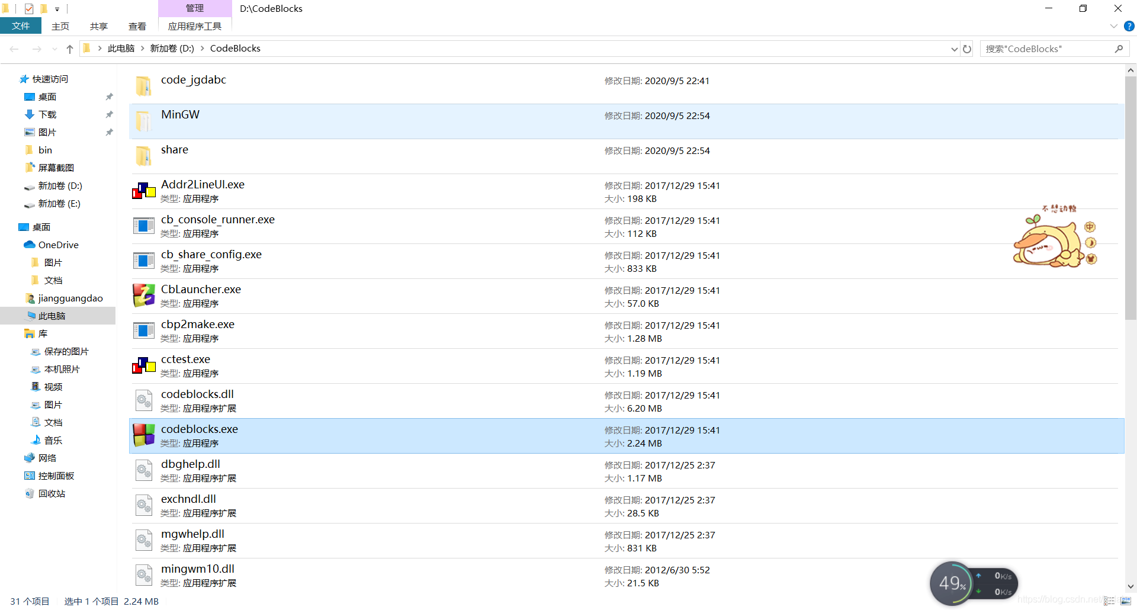1137x610 pixels.
Task: Refresh the CodeBlocks folder view
Action: (x=967, y=49)
